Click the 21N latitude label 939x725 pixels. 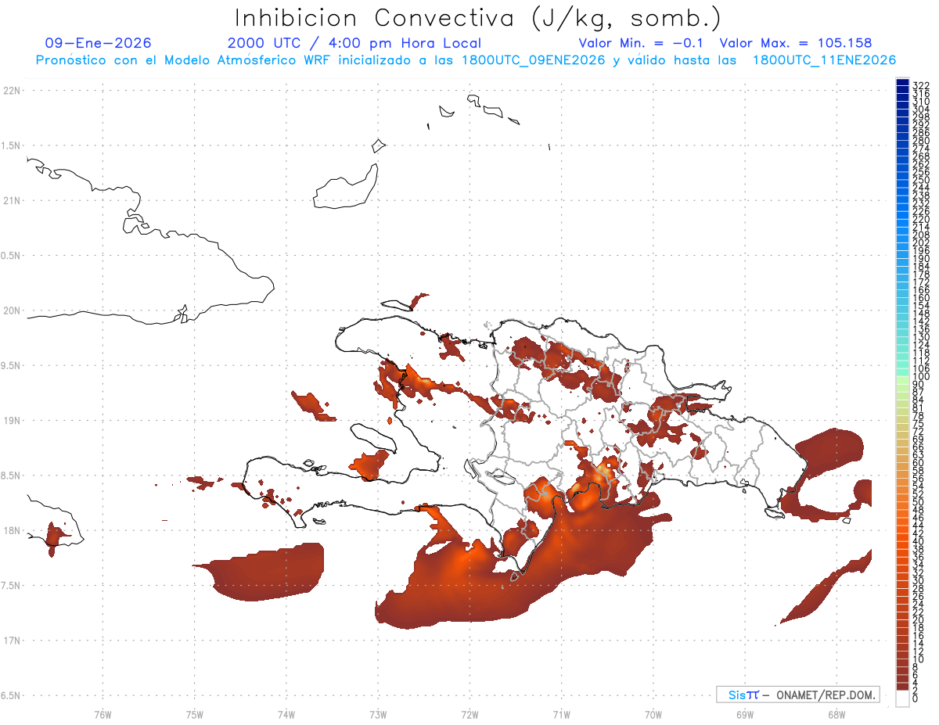(x=12, y=200)
